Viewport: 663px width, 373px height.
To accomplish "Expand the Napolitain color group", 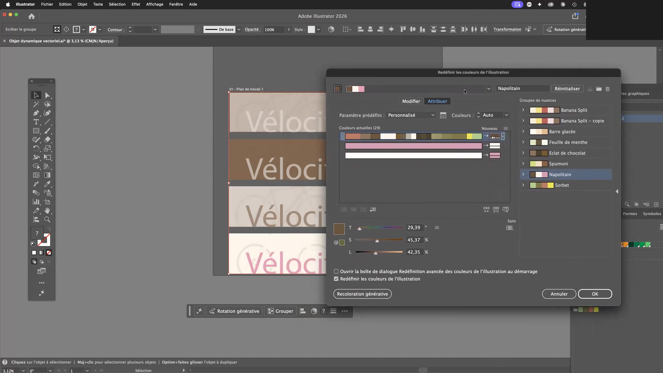I will [x=523, y=174].
